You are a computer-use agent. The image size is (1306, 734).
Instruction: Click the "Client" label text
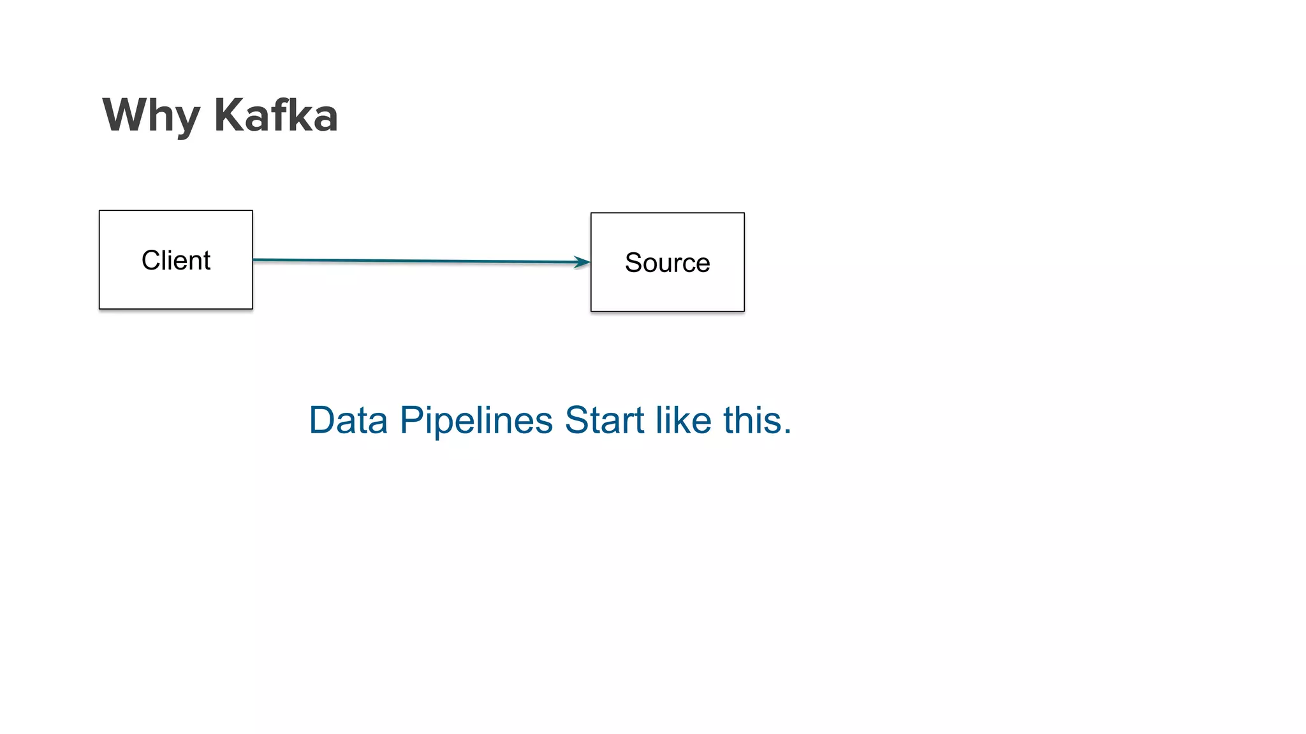tap(176, 260)
